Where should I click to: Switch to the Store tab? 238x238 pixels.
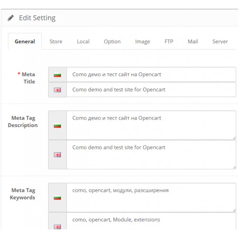tap(56, 41)
